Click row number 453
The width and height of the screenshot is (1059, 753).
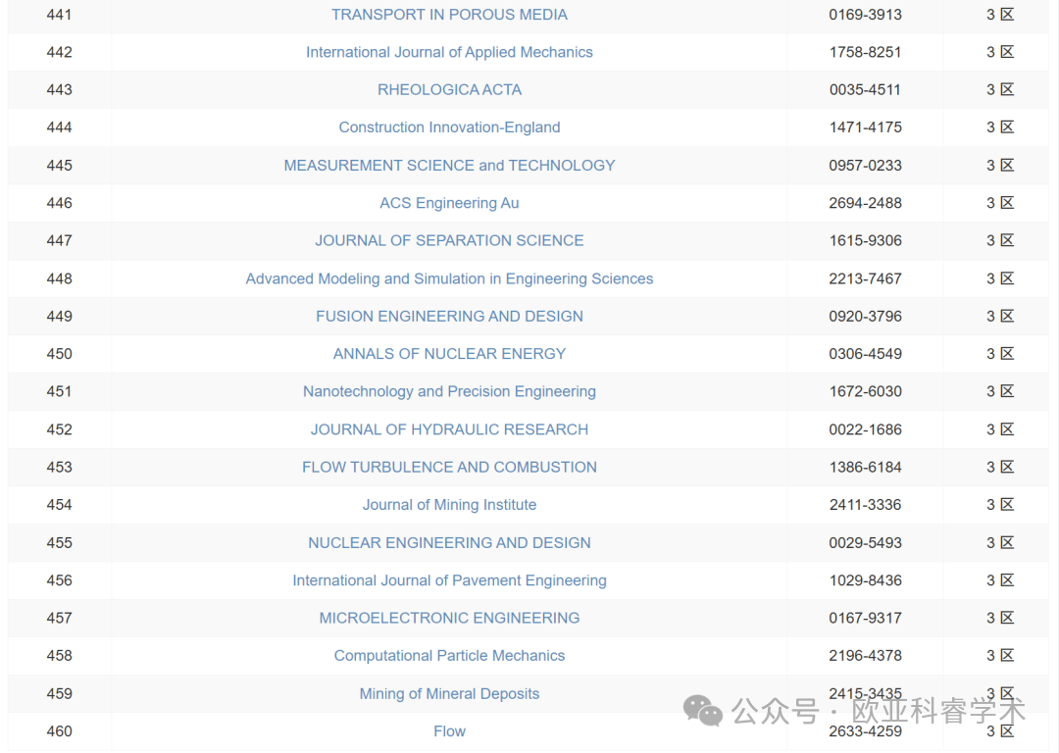[60, 467]
